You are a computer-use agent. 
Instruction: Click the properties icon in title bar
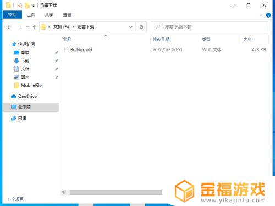pos(19,5)
